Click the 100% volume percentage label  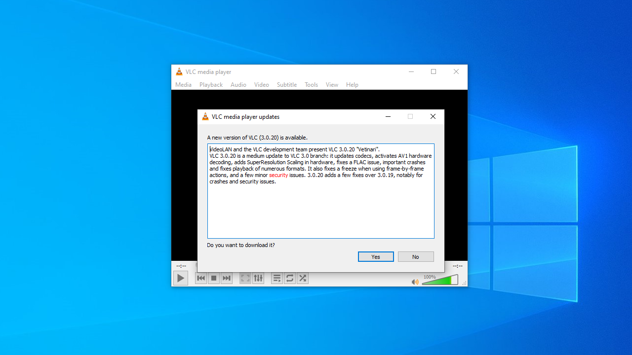point(430,277)
